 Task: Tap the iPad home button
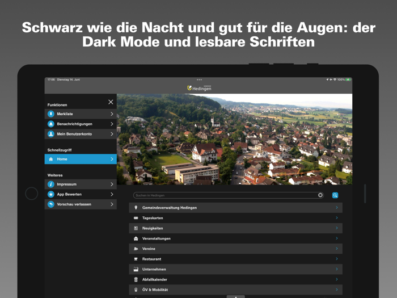pos(32,194)
